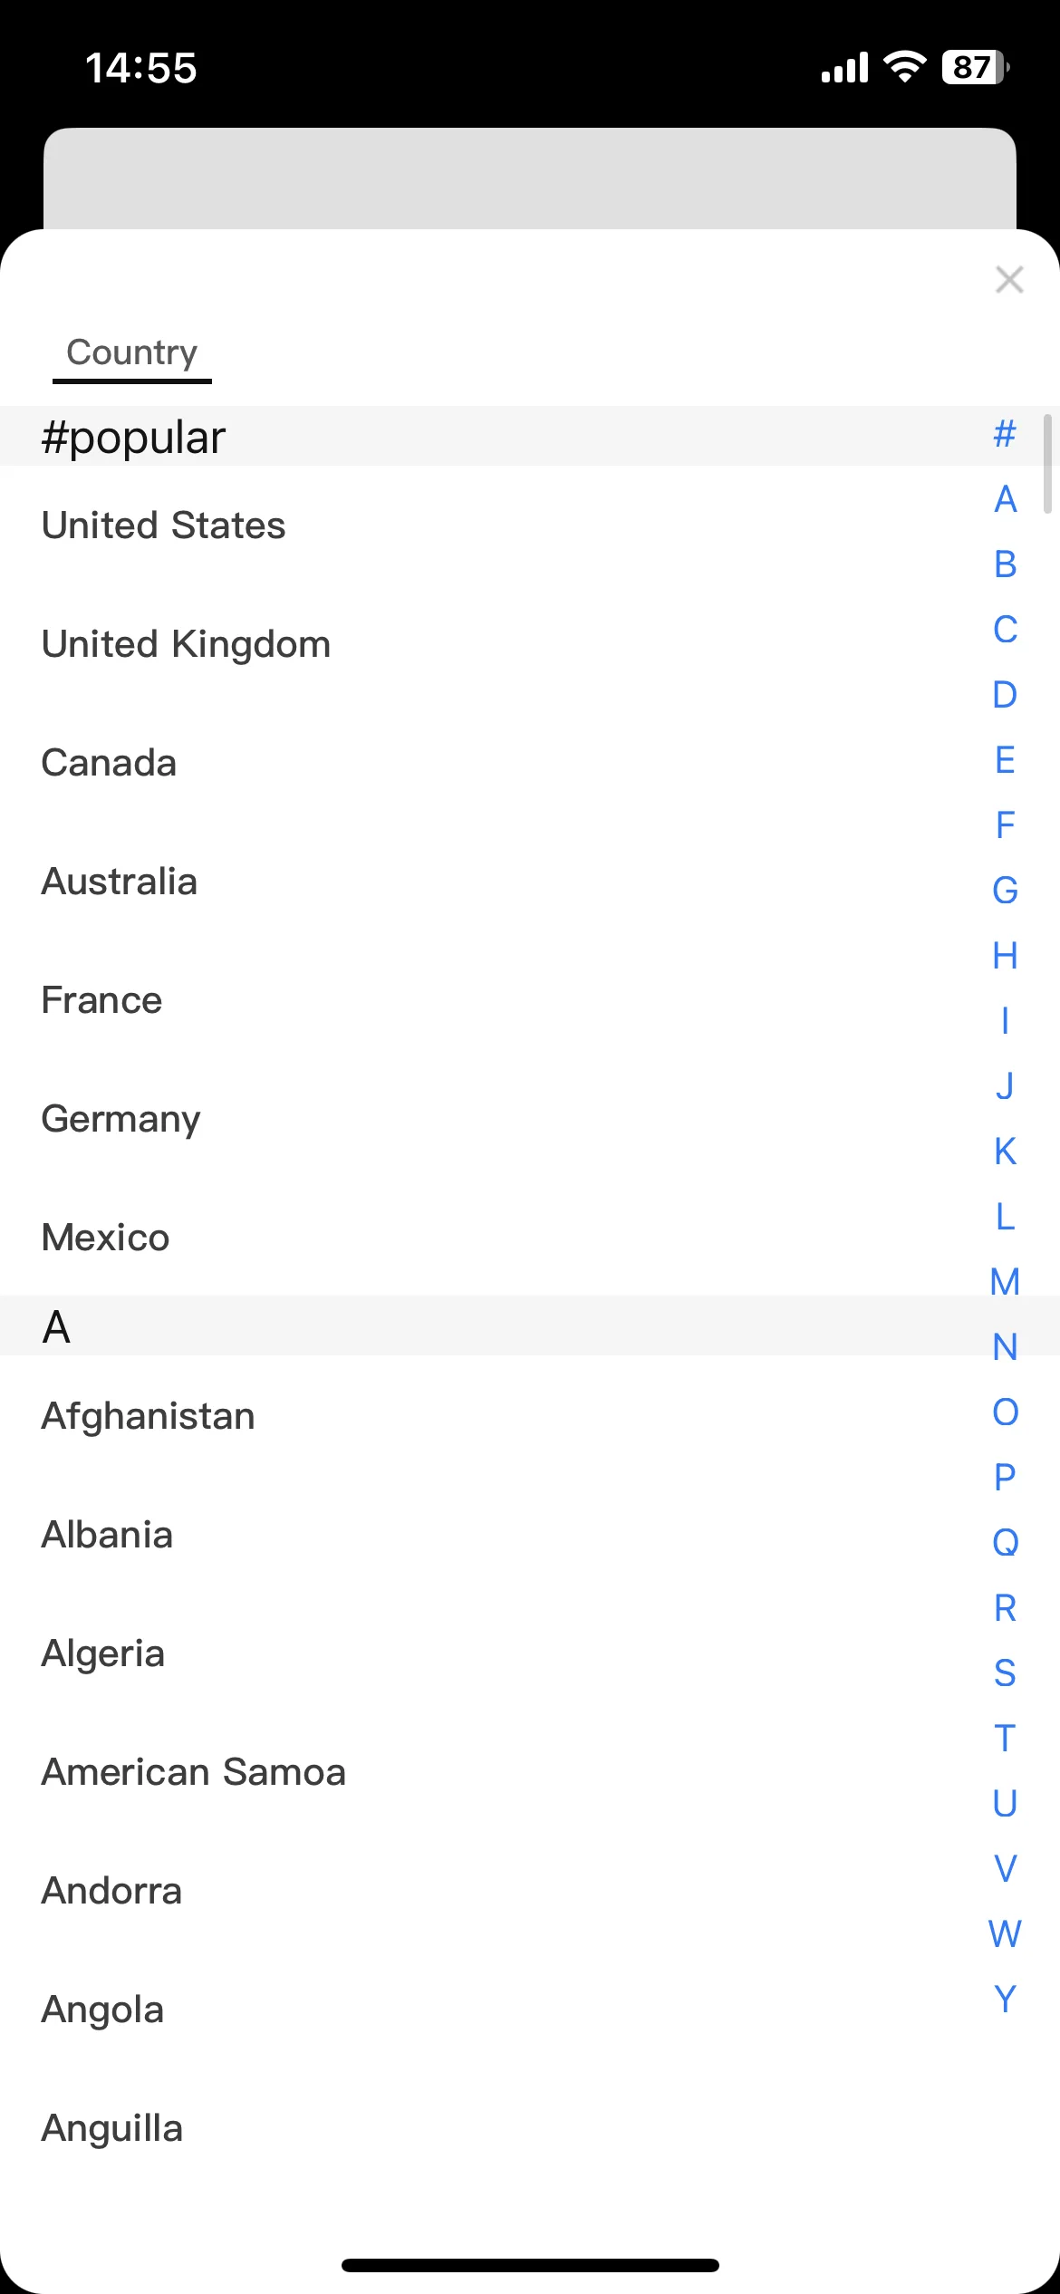Jump to letter G in the index

click(x=1005, y=891)
